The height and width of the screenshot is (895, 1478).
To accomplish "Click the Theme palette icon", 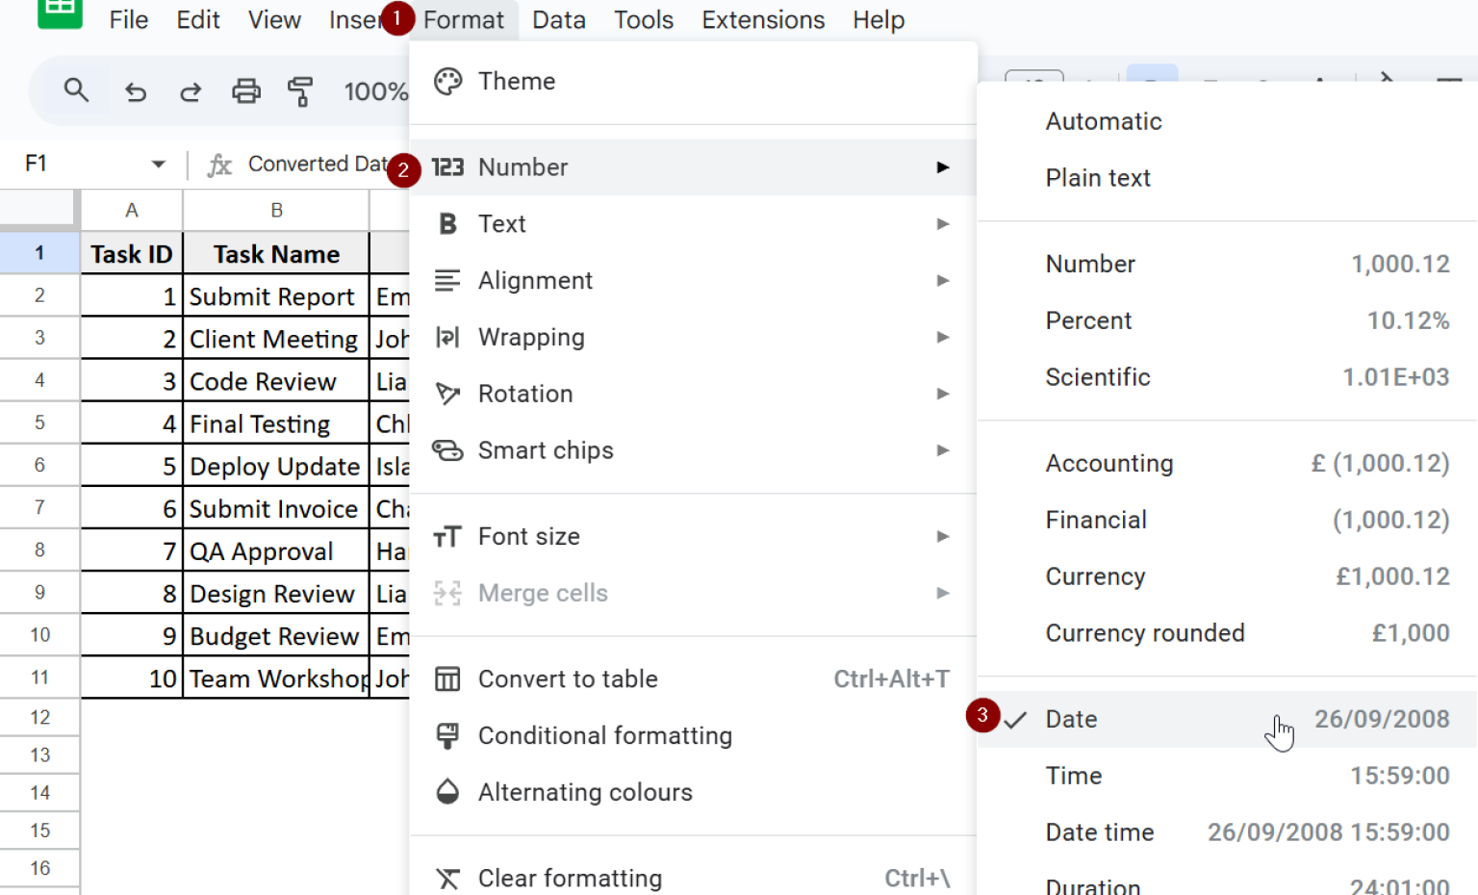I will (x=447, y=82).
